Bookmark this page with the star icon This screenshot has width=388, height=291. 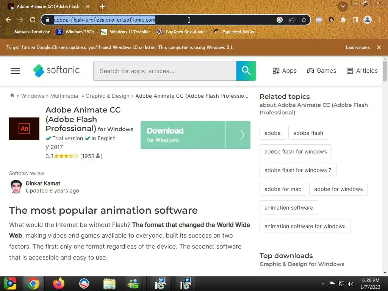(304, 20)
